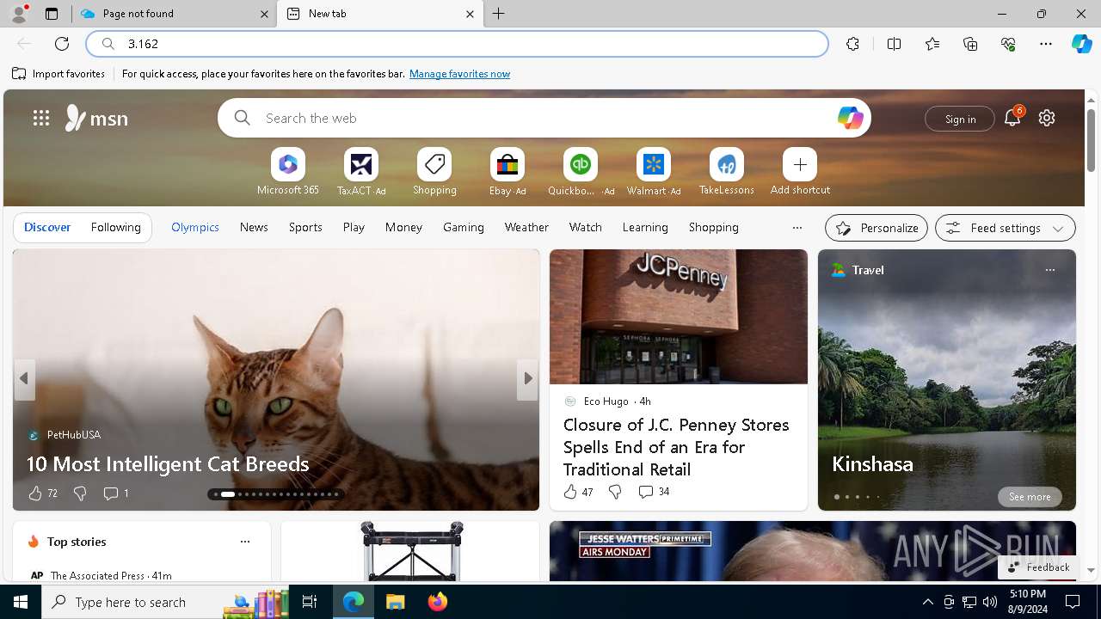Click the address bar showing 3.162
This screenshot has width=1101, height=619.
point(458,44)
